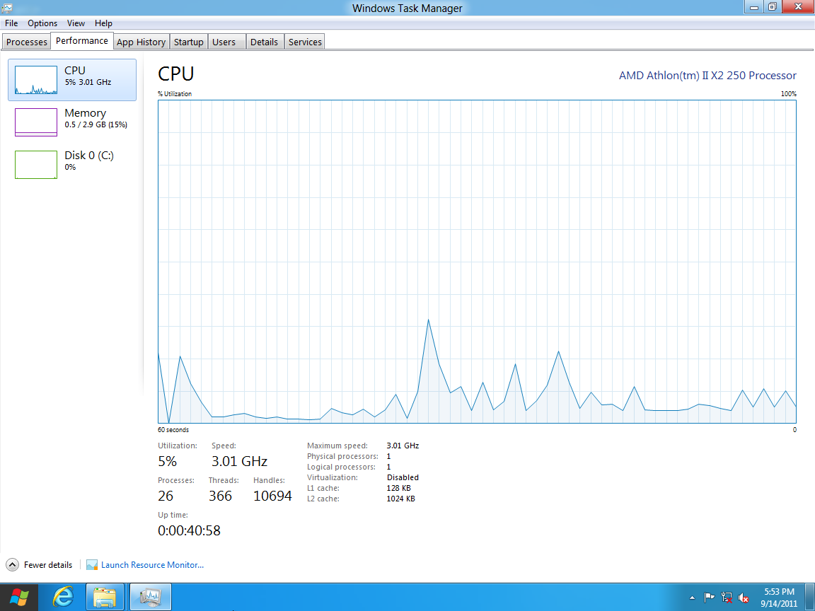Click the CPU utilization graph
815x611 pixels.
477,262
